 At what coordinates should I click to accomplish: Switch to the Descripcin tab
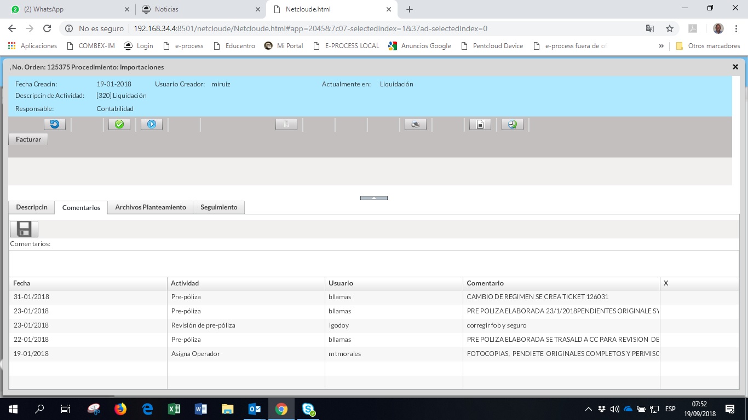(32, 207)
